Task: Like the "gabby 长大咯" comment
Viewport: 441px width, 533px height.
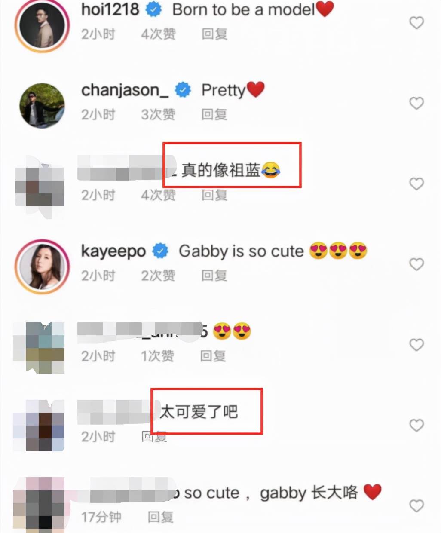Action: 416,505
